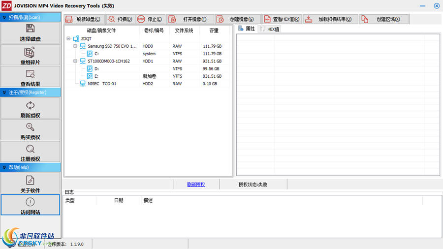Screen dimensions: 443x249
Task: Click the 99.56 GB capacity value
Action: point(211,68)
